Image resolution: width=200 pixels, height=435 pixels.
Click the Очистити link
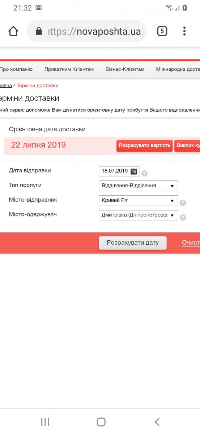[x=191, y=243]
